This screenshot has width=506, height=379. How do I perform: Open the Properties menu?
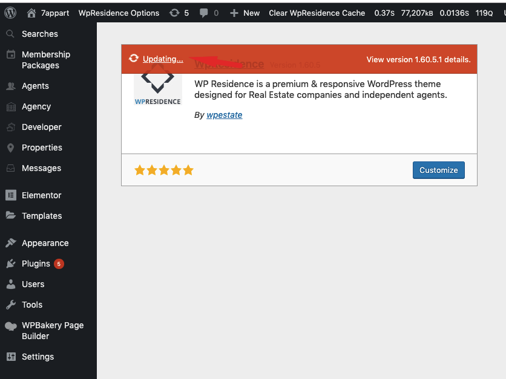(x=42, y=147)
